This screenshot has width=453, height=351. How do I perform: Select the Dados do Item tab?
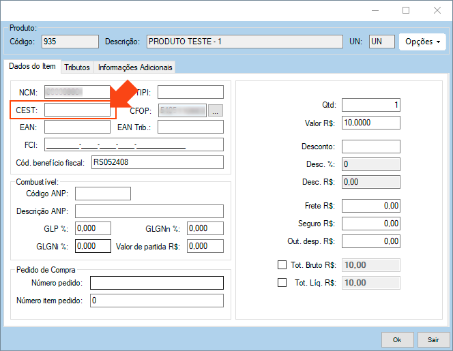pos(31,67)
